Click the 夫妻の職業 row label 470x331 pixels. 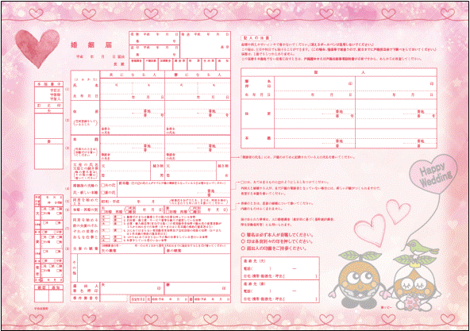[86, 248]
